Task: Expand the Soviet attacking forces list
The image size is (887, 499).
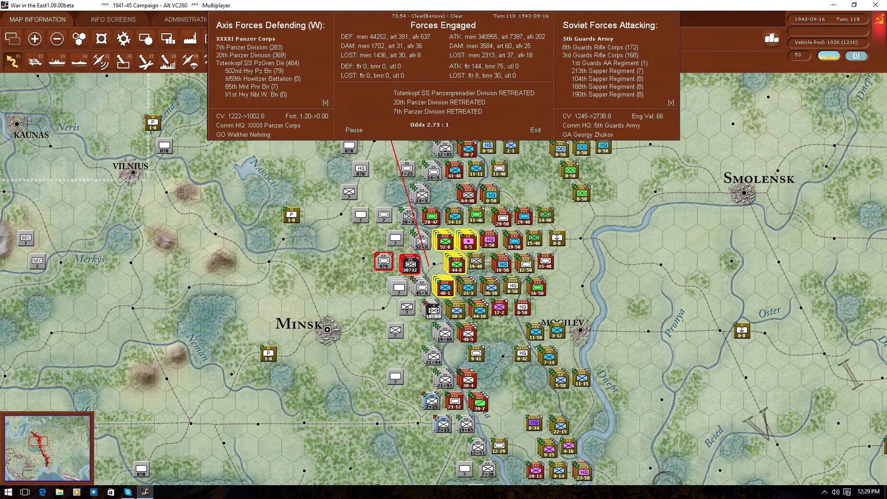Action: (x=671, y=103)
